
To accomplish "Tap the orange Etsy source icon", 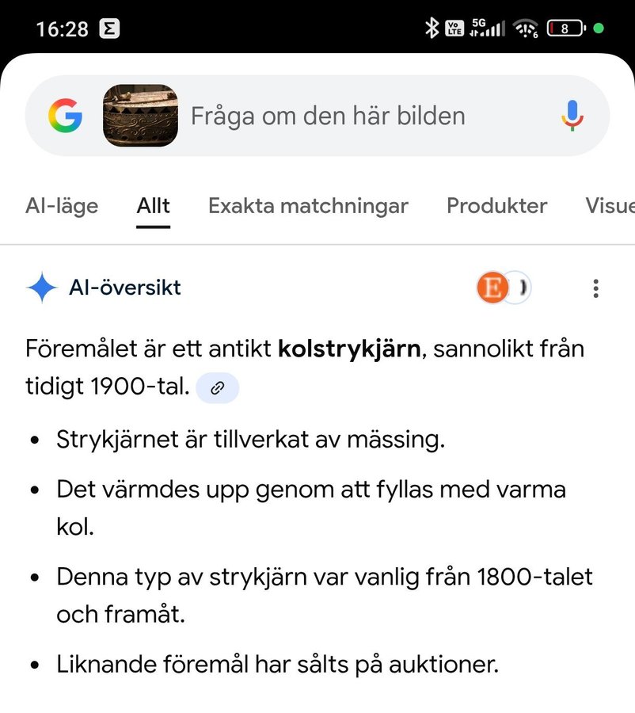I will [492, 288].
